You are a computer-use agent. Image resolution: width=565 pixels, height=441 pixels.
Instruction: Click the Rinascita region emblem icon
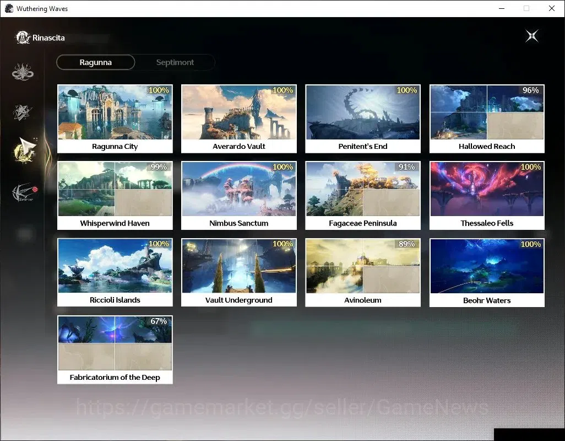coord(23,37)
